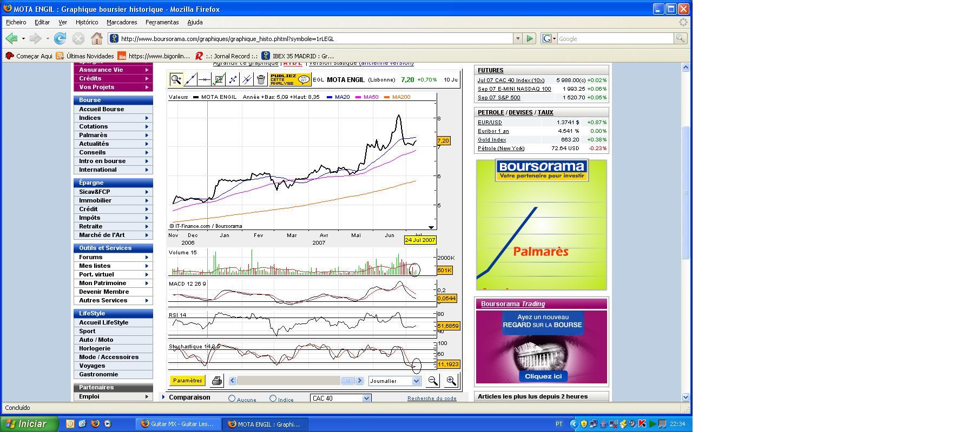Screen dimensions: 975x432
Task: Click the Boursorama Palmarès advertisement
Action: coord(541,225)
